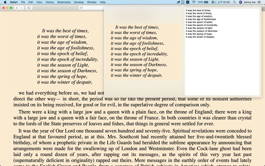Viewport: 265px width, 166px height.
Task: Click recognized line 'it was the season of light,'
Action: coord(199,28)
